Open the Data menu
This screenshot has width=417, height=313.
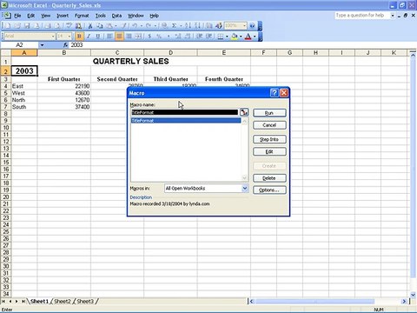point(116,16)
